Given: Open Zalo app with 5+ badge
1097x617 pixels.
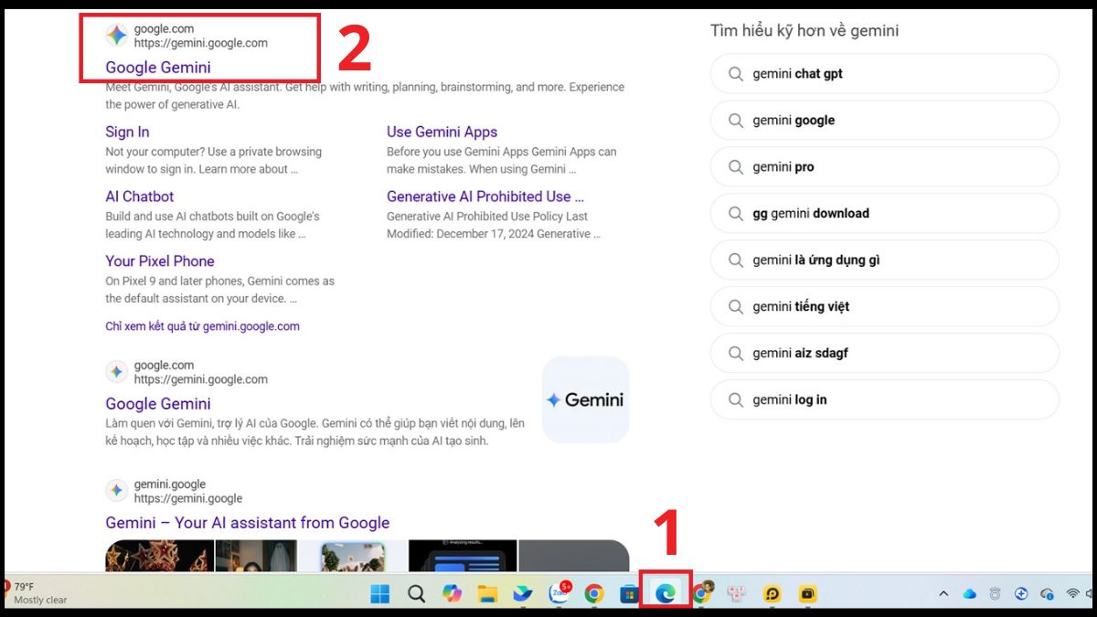Looking at the screenshot, I should pyautogui.click(x=559, y=593).
